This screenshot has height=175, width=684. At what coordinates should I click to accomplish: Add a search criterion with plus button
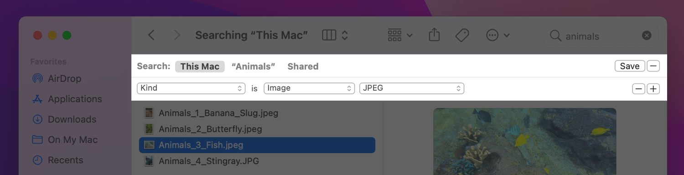tap(653, 89)
